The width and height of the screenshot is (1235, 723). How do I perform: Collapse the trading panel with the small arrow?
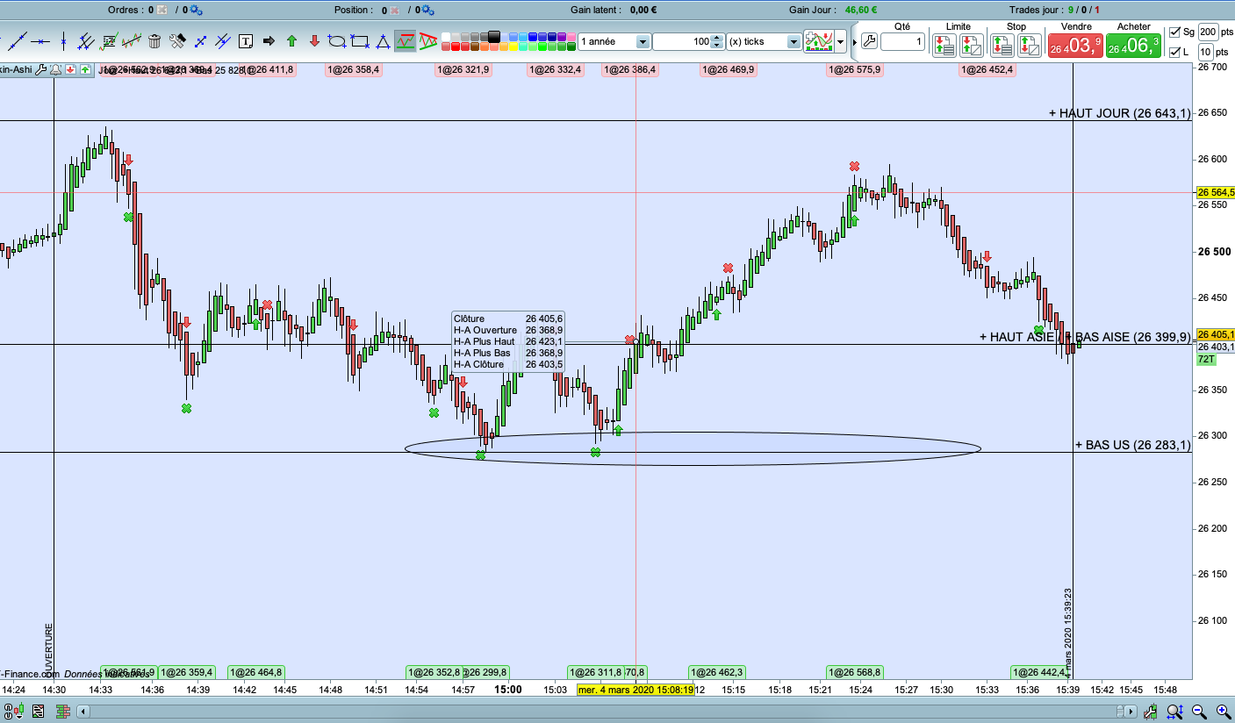point(853,41)
